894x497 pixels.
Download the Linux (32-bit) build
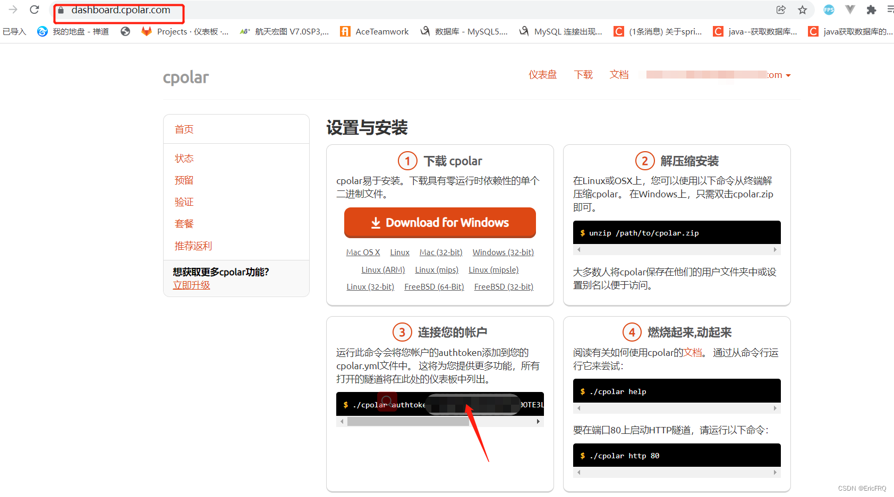pos(370,287)
